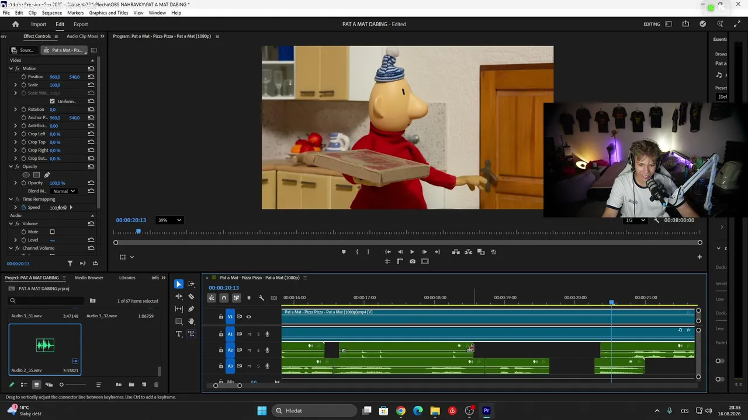
Task: Select the Rectangle tool
Action: tap(179, 321)
